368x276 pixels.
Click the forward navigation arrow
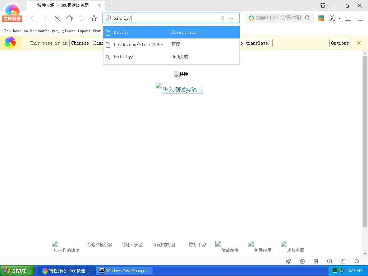point(45,18)
